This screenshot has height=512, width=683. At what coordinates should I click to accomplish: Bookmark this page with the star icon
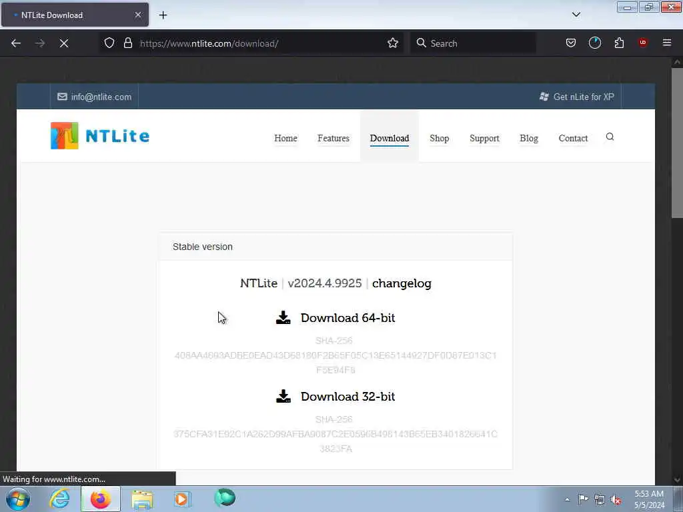393,43
